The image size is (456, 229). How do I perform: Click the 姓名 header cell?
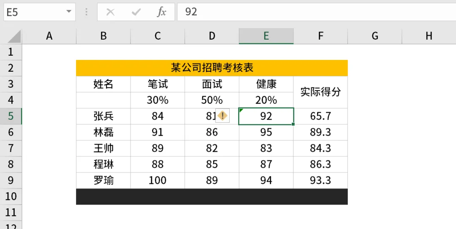pos(103,84)
